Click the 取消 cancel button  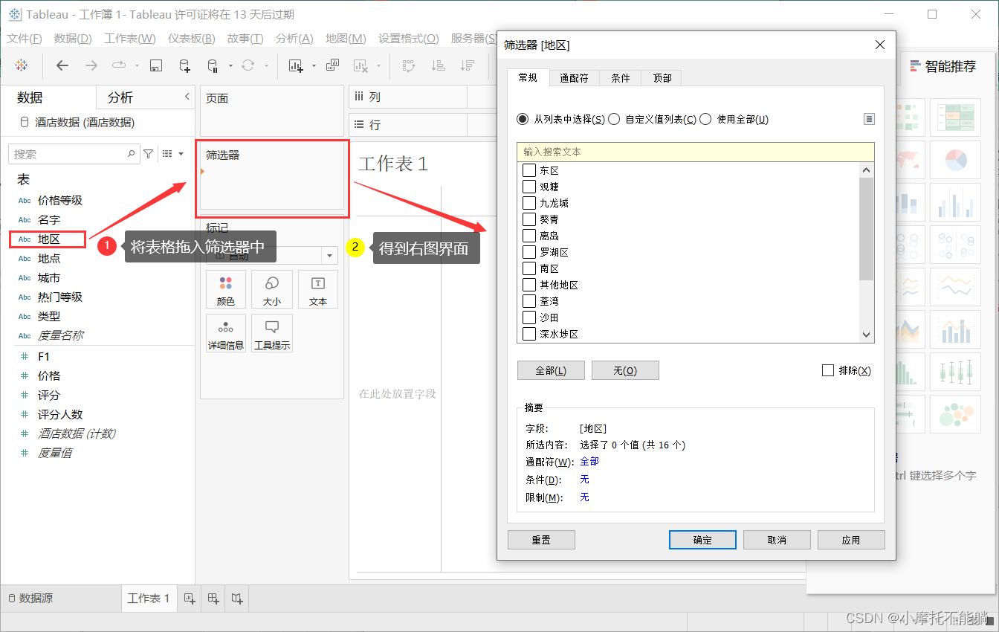pos(777,540)
